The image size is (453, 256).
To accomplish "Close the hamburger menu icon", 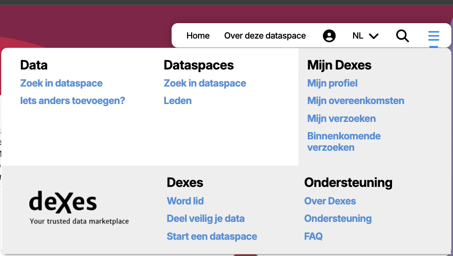I will (433, 36).
